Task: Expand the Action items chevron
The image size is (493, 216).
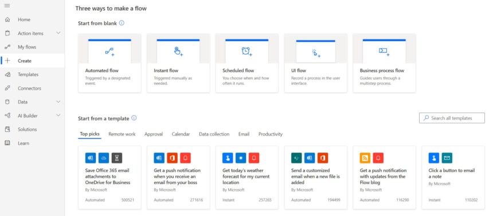Action: 58,33
